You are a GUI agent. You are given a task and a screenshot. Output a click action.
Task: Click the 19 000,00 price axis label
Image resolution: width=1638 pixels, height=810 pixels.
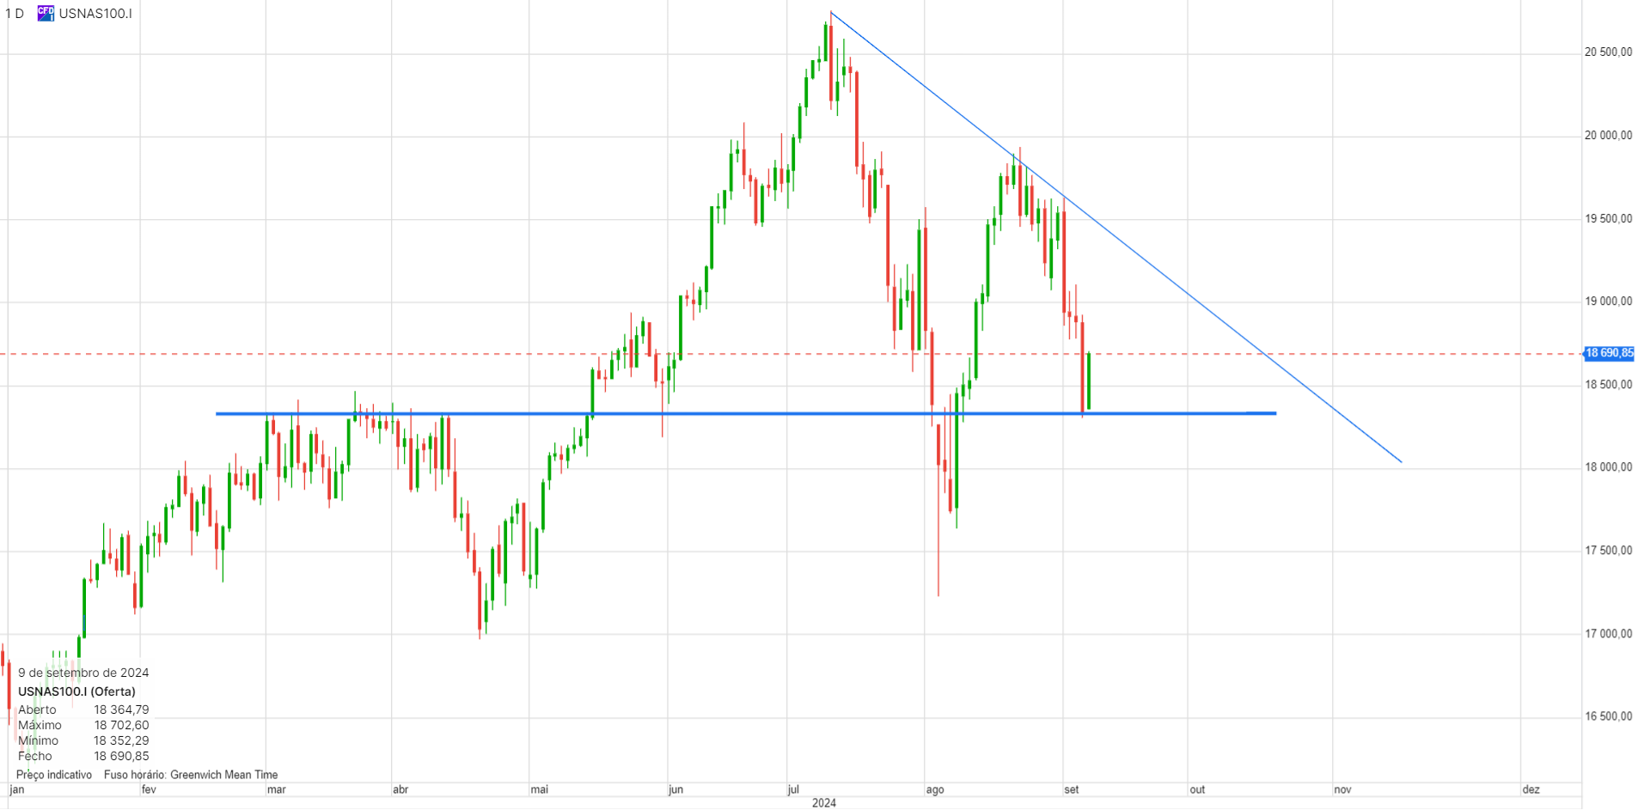point(1608,301)
